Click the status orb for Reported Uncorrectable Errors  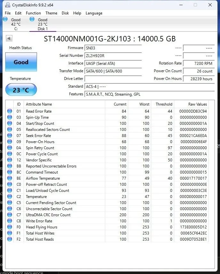(10, 166)
